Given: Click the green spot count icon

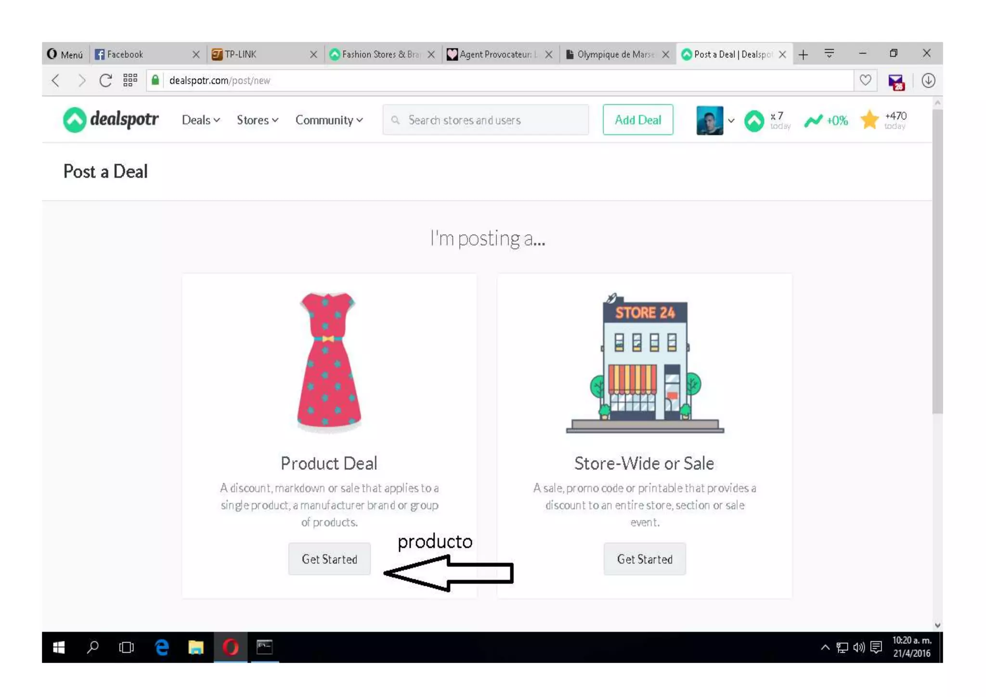Looking at the screenshot, I should tap(754, 120).
